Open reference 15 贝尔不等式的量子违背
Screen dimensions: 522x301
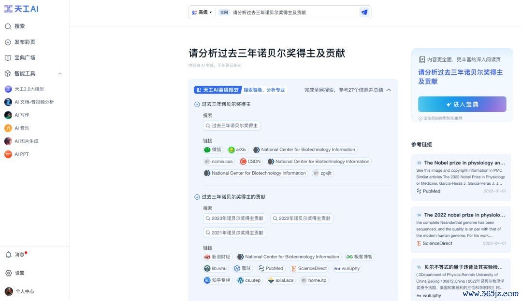tap(461, 280)
